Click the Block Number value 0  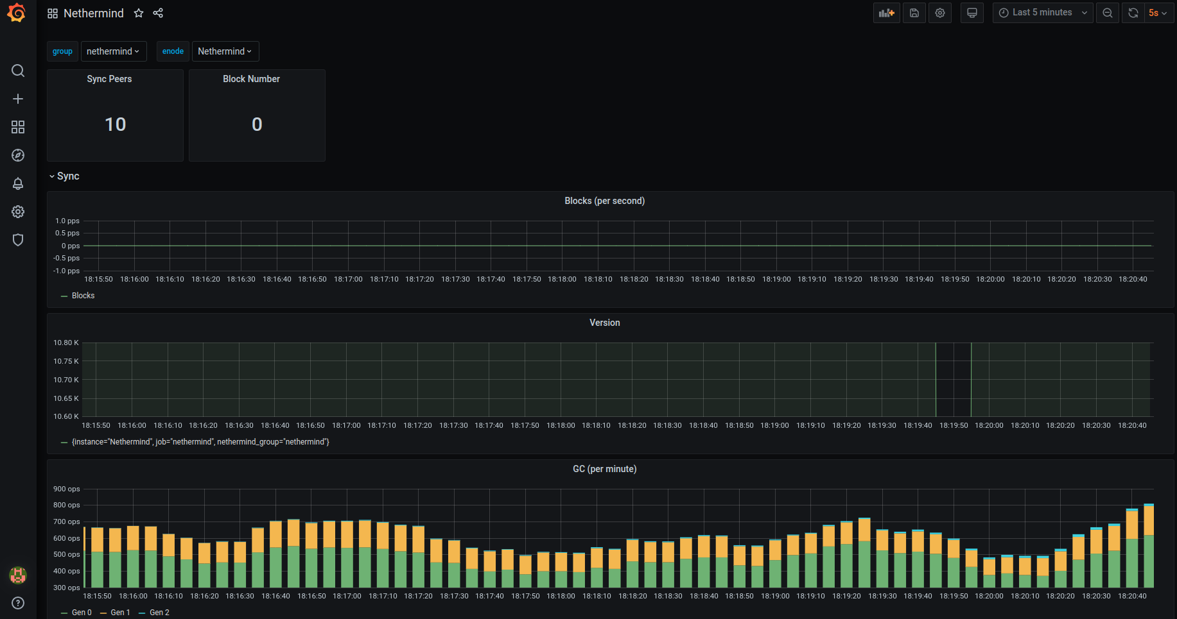tap(257, 124)
